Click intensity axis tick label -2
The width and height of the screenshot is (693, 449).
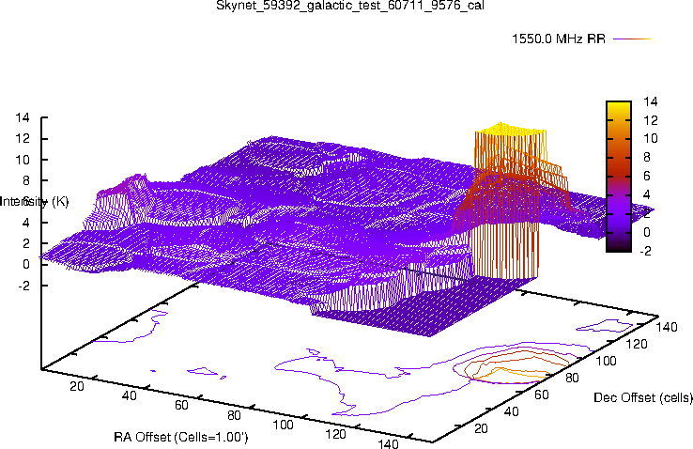pyautogui.click(x=23, y=286)
